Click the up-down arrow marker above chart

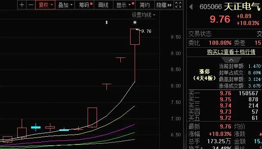(x=106, y=22)
